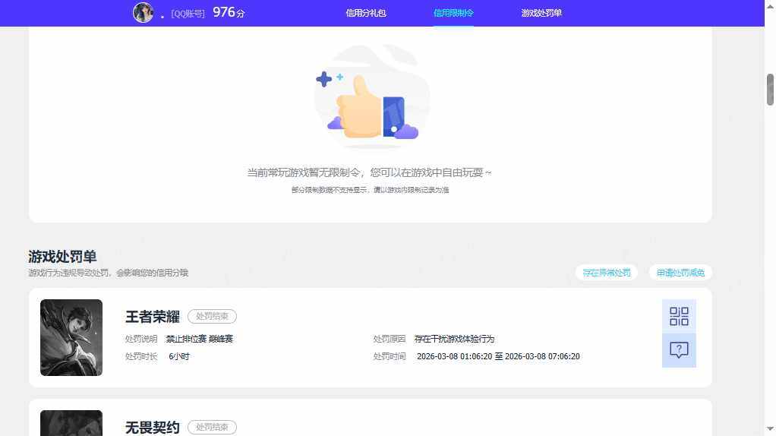
Task: Click the [QQ账号] label
Action: tap(188, 14)
